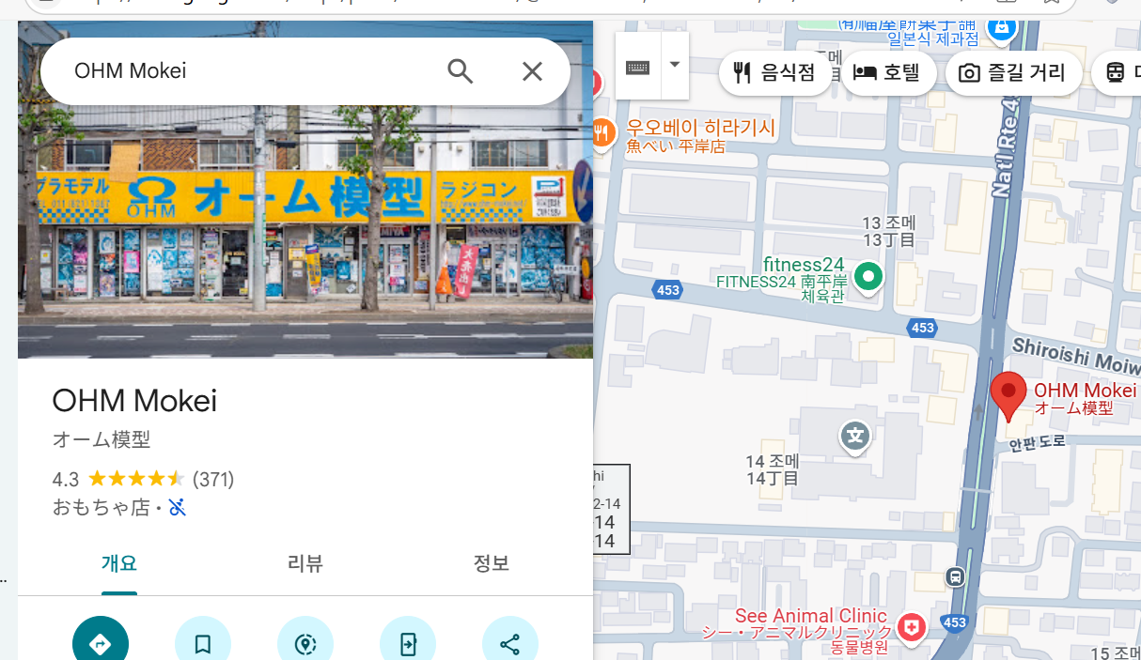The width and height of the screenshot is (1141, 660).
Task: Click the wheelchair accessibility icon
Action: coord(178,508)
